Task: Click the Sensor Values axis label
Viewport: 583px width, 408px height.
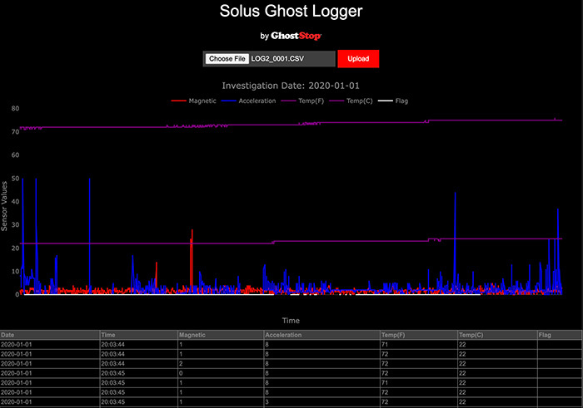Action: 4,206
